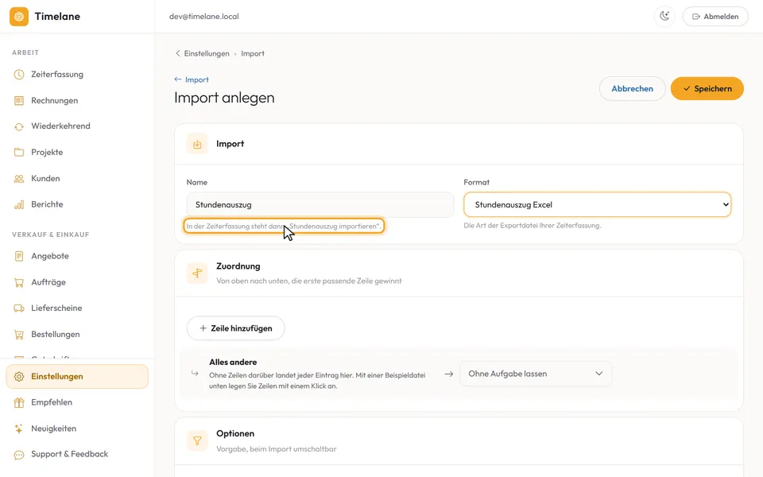Click the Lieferscheine truck icon
The height and width of the screenshot is (477, 763).
(19, 308)
